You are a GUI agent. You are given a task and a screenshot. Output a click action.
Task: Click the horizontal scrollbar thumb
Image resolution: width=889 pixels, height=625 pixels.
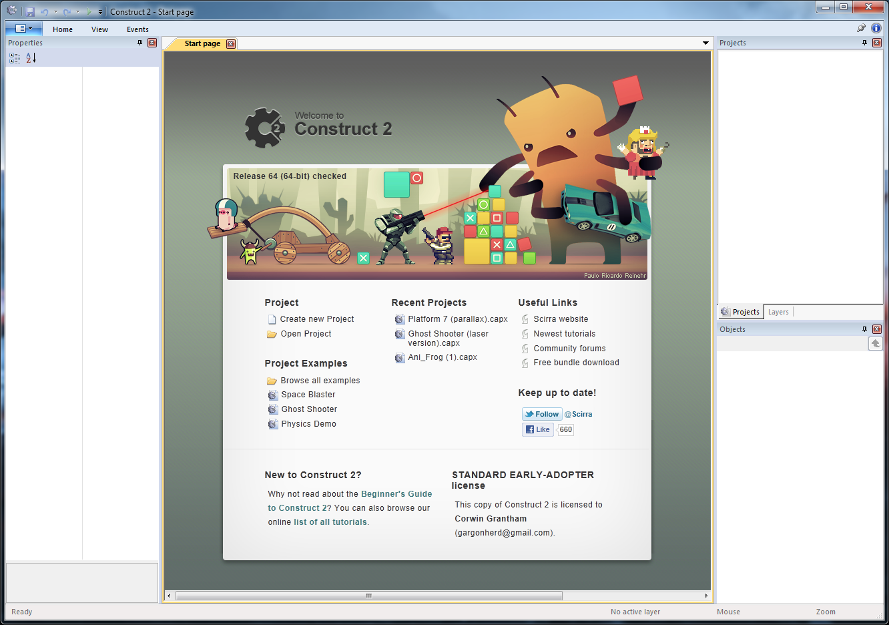click(x=368, y=596)
